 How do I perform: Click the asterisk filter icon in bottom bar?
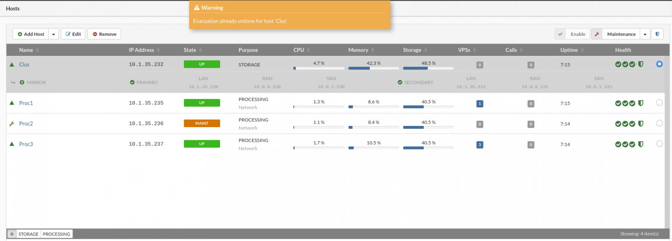(12, 234)
